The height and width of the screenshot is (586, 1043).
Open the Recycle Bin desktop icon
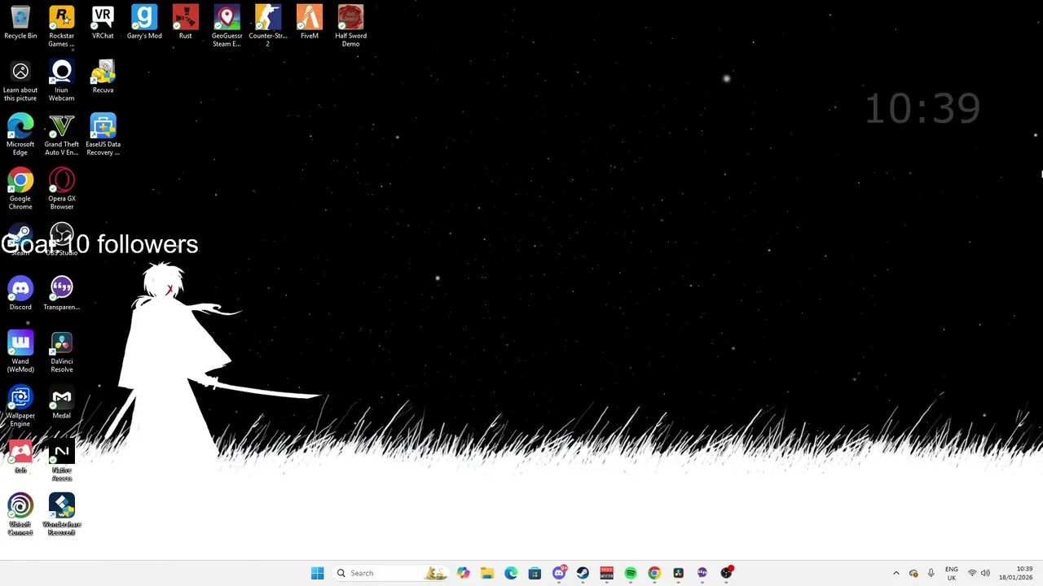20,23
